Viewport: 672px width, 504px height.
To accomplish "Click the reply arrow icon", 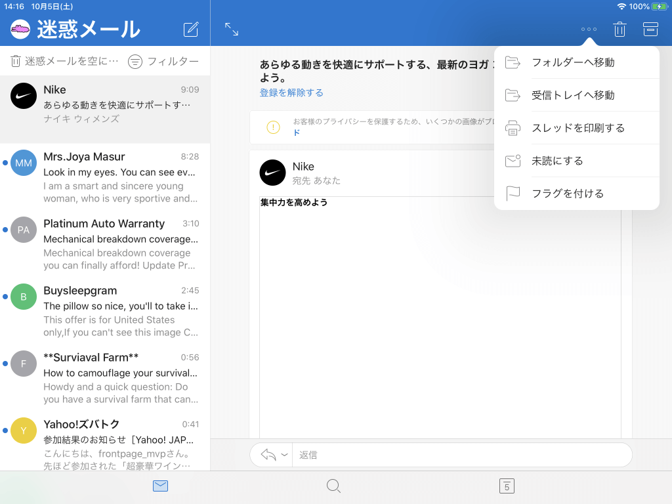I will tap(268, 455).
